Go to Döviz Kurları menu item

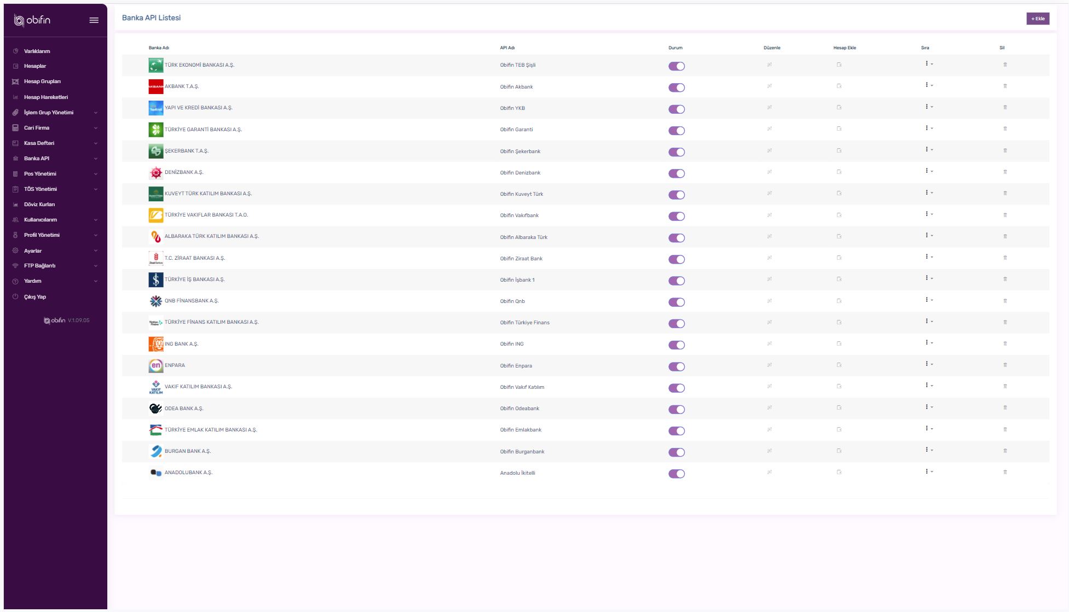point(39,205)
